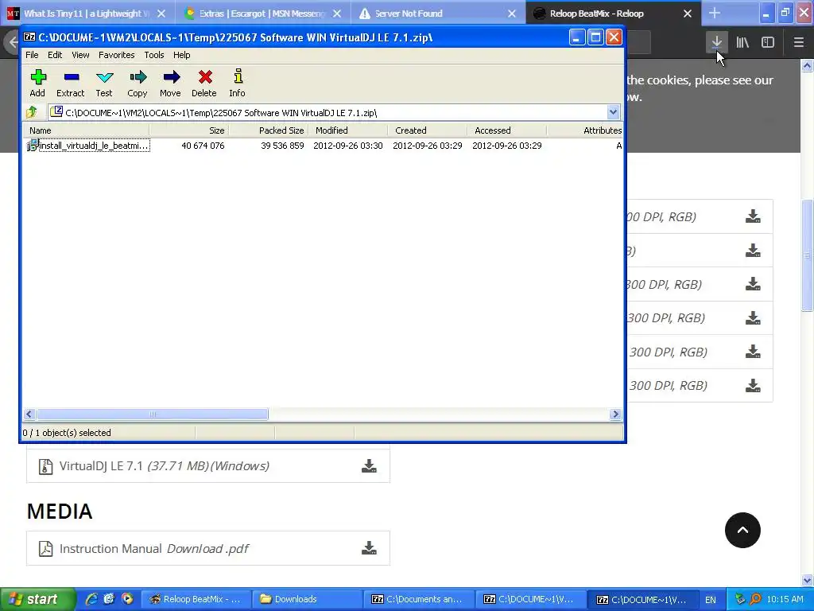Click the Move toolbar icon

tap(170, 83)
